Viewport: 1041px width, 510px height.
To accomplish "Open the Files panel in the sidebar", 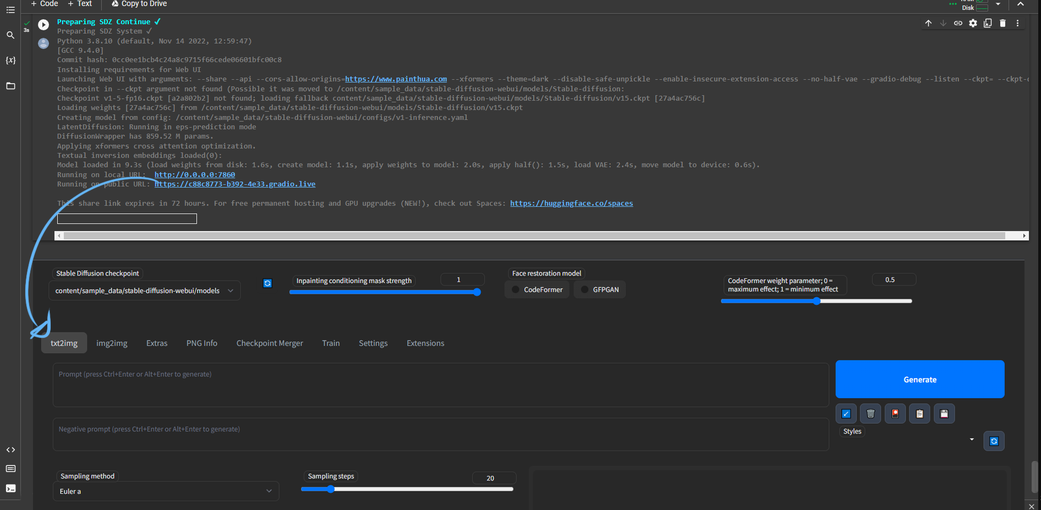I will click(10, 86).
